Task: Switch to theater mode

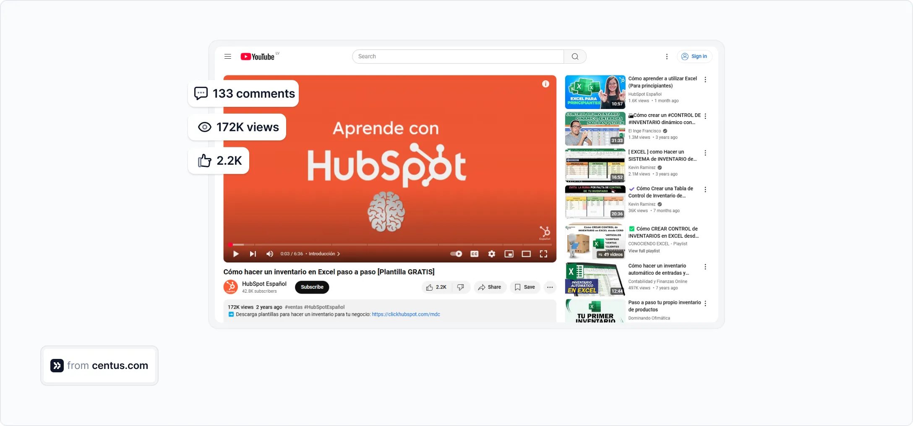Action: pyautogui.click(x=526, y=254)
